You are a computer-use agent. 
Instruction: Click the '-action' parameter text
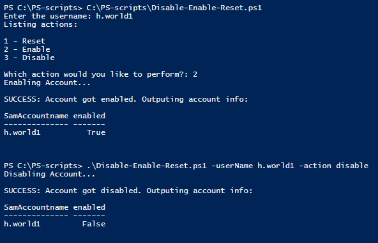point(315,166)
